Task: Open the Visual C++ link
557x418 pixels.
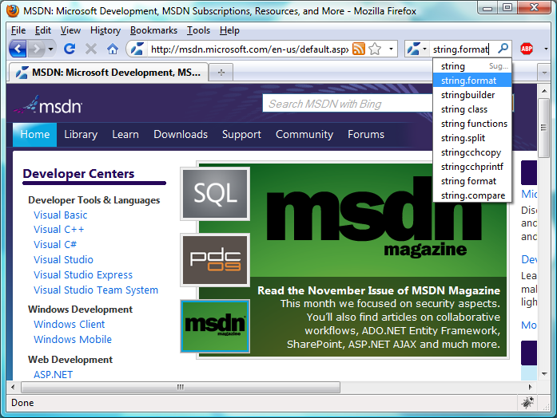Action: pyautogui.click(x=58, y=230)
